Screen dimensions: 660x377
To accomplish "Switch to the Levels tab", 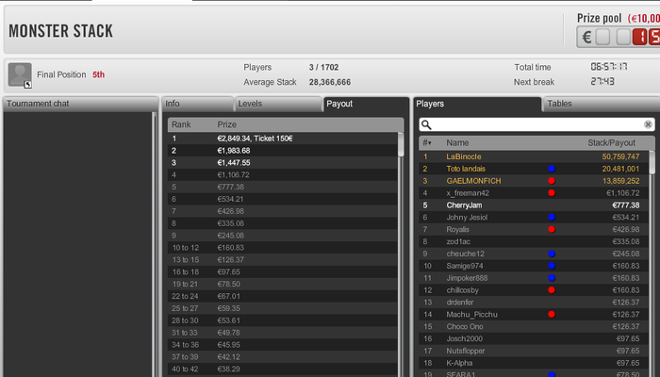I will tap(278, 104).
